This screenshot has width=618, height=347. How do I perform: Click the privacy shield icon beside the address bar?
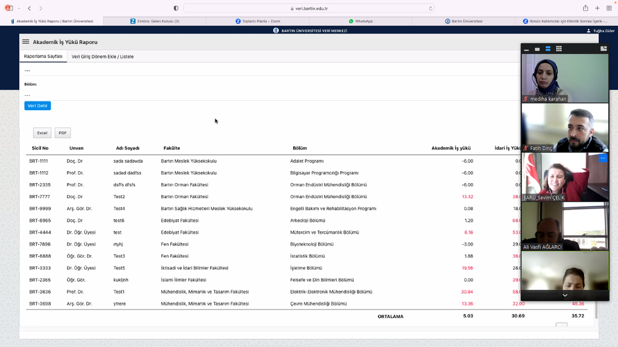coord(176,8)
